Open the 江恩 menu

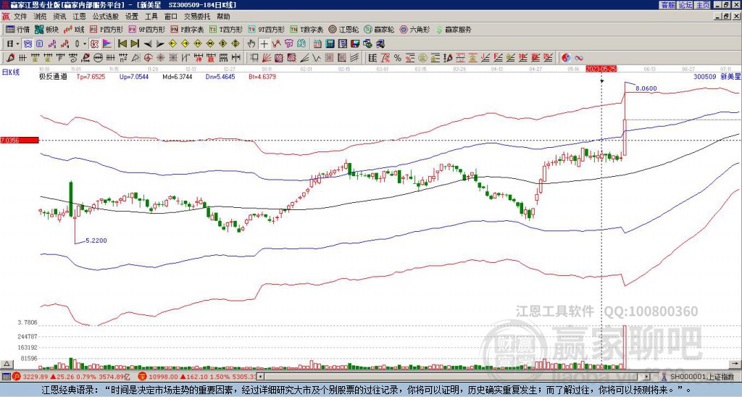click(79, 17)
